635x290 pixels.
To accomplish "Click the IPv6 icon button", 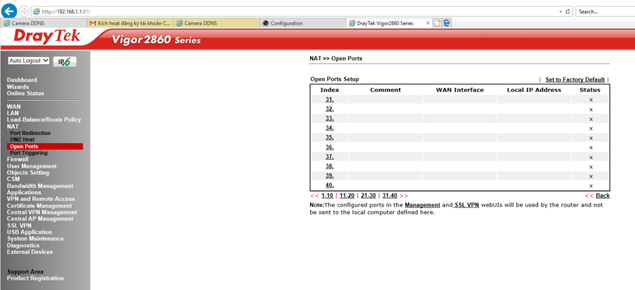I will coord(65,61).
